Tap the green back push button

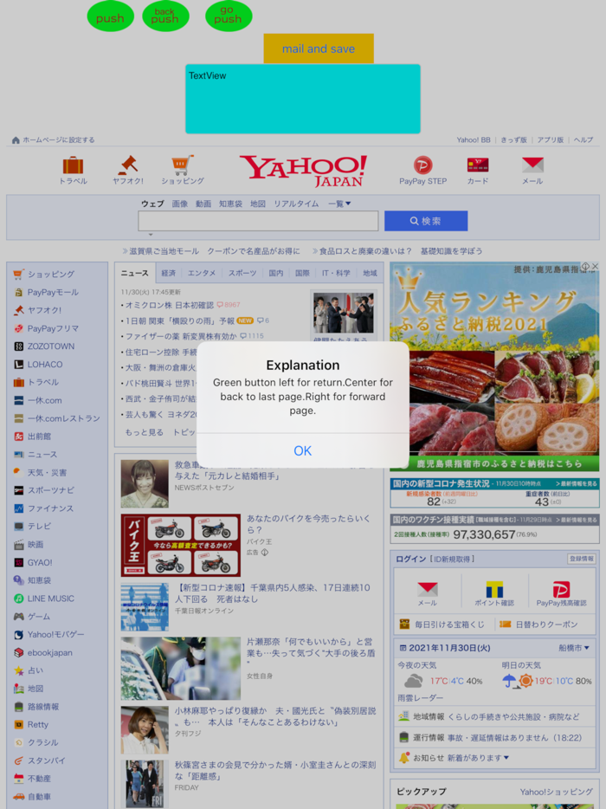tap(165, 16)
